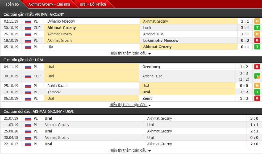Select the Toàn bộ tab
The width and height of the screenshot is (262, 154).
coord(12,4)
